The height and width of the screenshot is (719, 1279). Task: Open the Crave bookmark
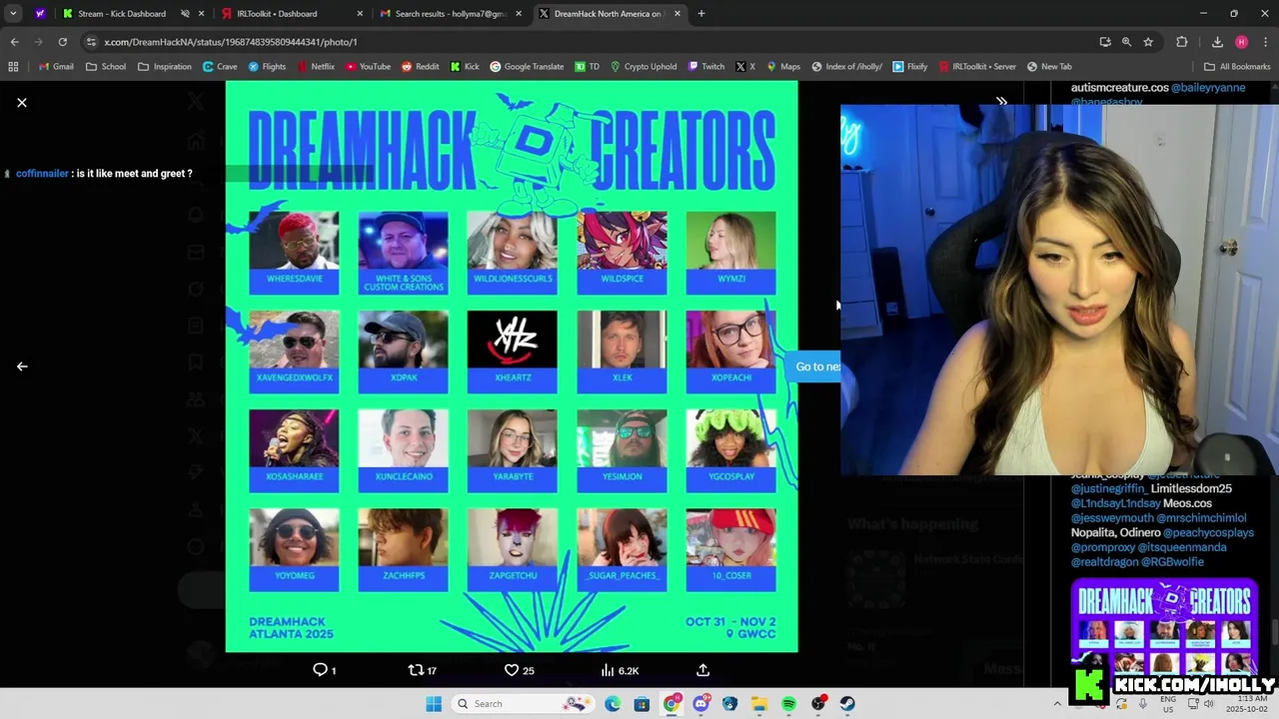(220, 67)
